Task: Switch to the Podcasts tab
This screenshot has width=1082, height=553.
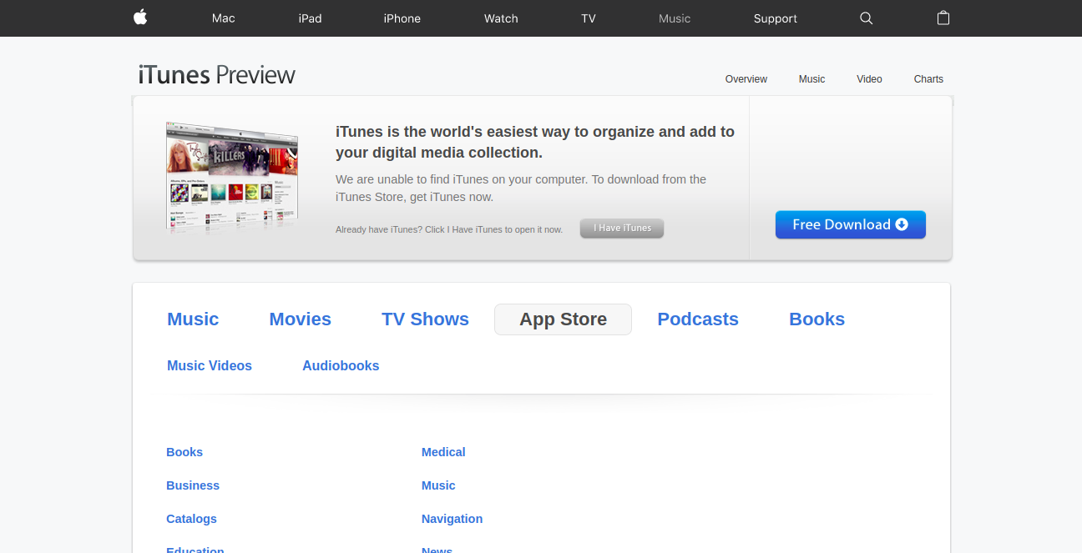Action: pyautogui.click(x=698, y=319)
